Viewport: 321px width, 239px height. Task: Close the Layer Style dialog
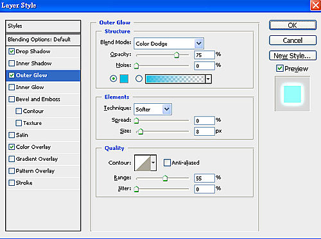point(316,5)
